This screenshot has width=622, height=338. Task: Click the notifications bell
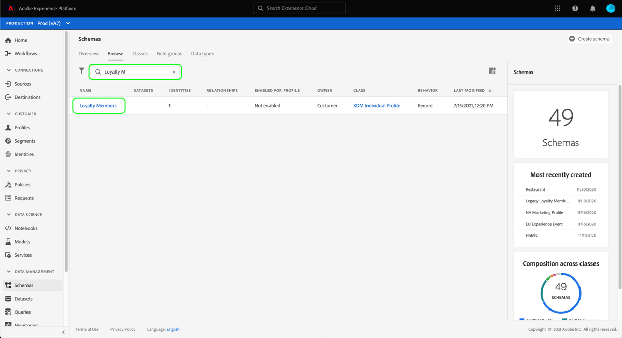pyautogui.click(x=593, y=8)
